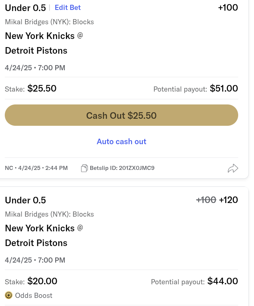Open the Edit Bet link
This screenshot has height=306, width=254.
point(68,7)
